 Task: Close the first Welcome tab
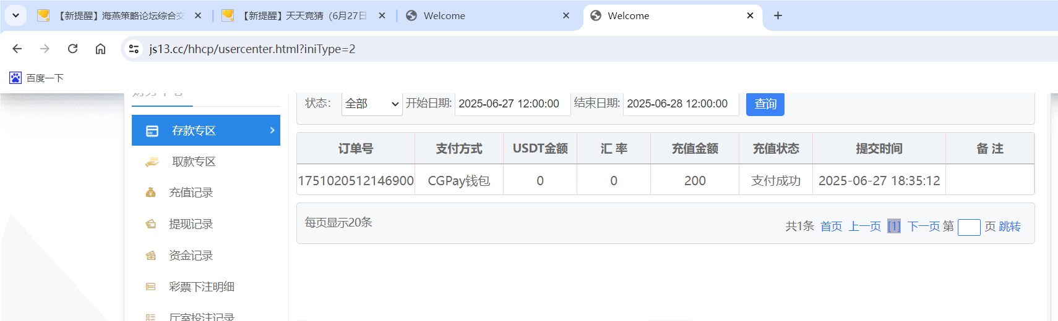tap(566, 15)
